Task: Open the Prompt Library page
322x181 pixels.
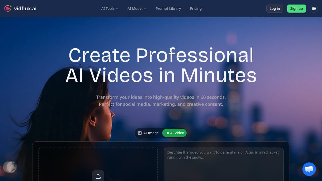Action: (168, 9)
